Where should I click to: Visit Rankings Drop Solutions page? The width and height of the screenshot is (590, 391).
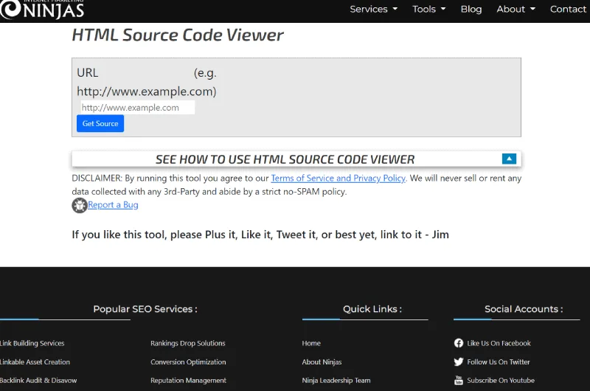(x=187, y=343)
